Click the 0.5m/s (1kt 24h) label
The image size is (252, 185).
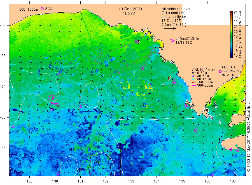point(174,25)
